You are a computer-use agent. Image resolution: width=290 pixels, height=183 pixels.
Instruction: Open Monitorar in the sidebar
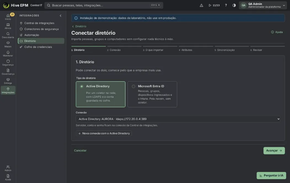coord(8,54)
